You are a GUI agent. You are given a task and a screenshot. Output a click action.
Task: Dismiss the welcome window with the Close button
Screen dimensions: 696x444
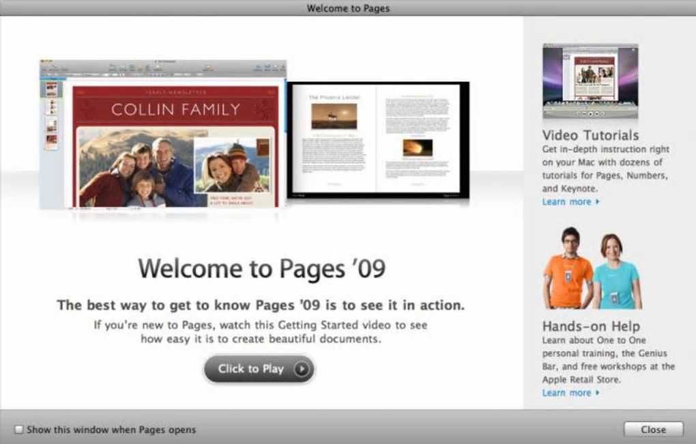coord(653,430)
